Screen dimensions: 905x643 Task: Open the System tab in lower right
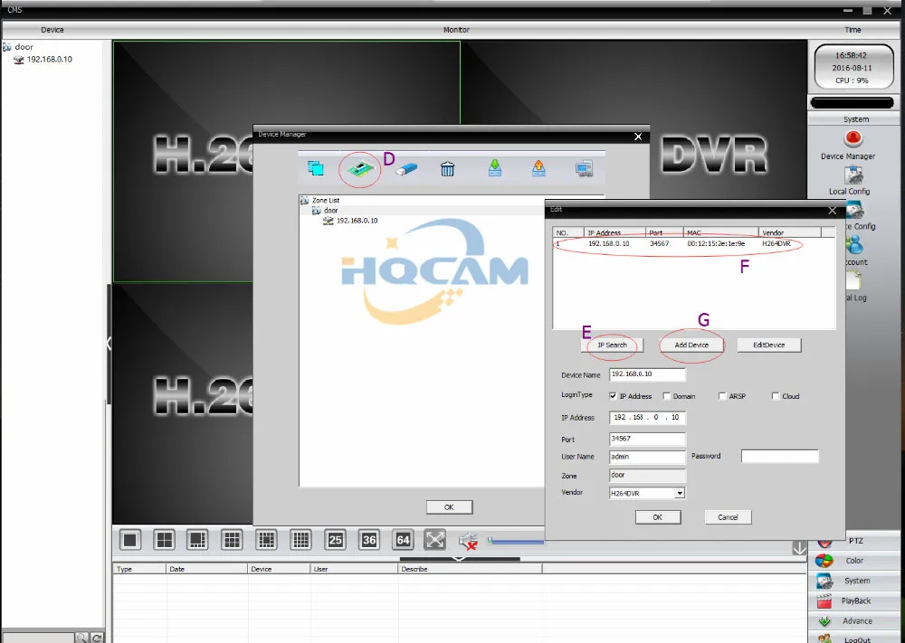point(855,581)
